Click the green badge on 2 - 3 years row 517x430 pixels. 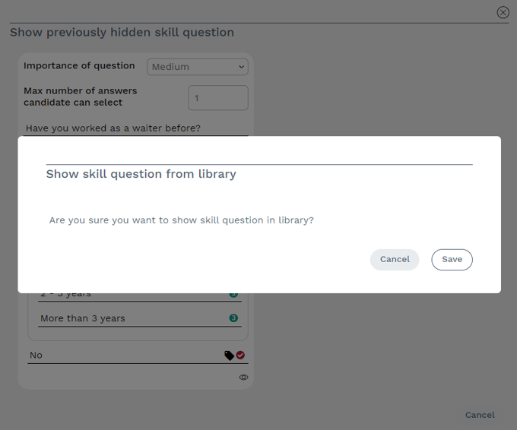(x=233, y=295)
